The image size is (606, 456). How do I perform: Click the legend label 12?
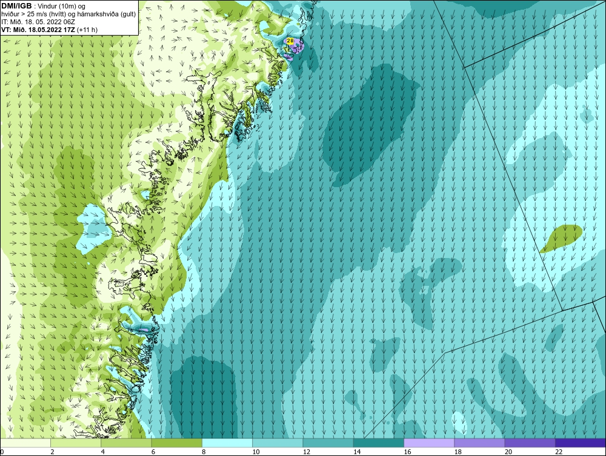click(x=307, y=452)
